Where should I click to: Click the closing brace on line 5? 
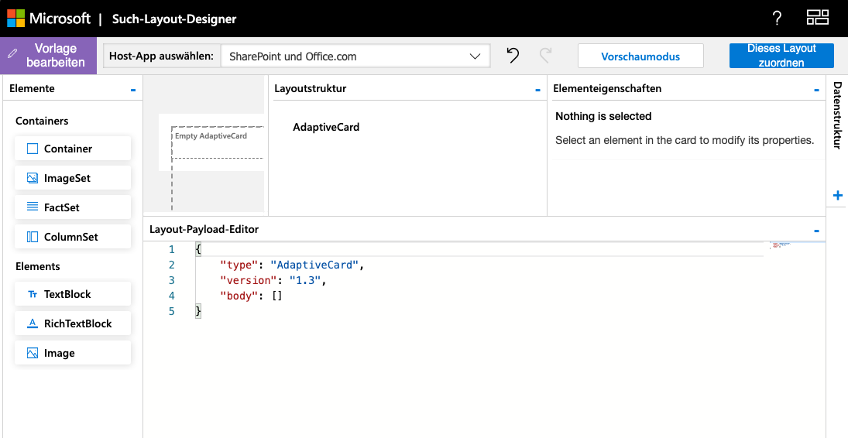tap(198, 311)
